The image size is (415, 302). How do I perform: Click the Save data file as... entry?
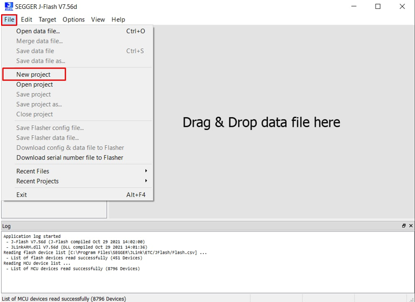77,61
